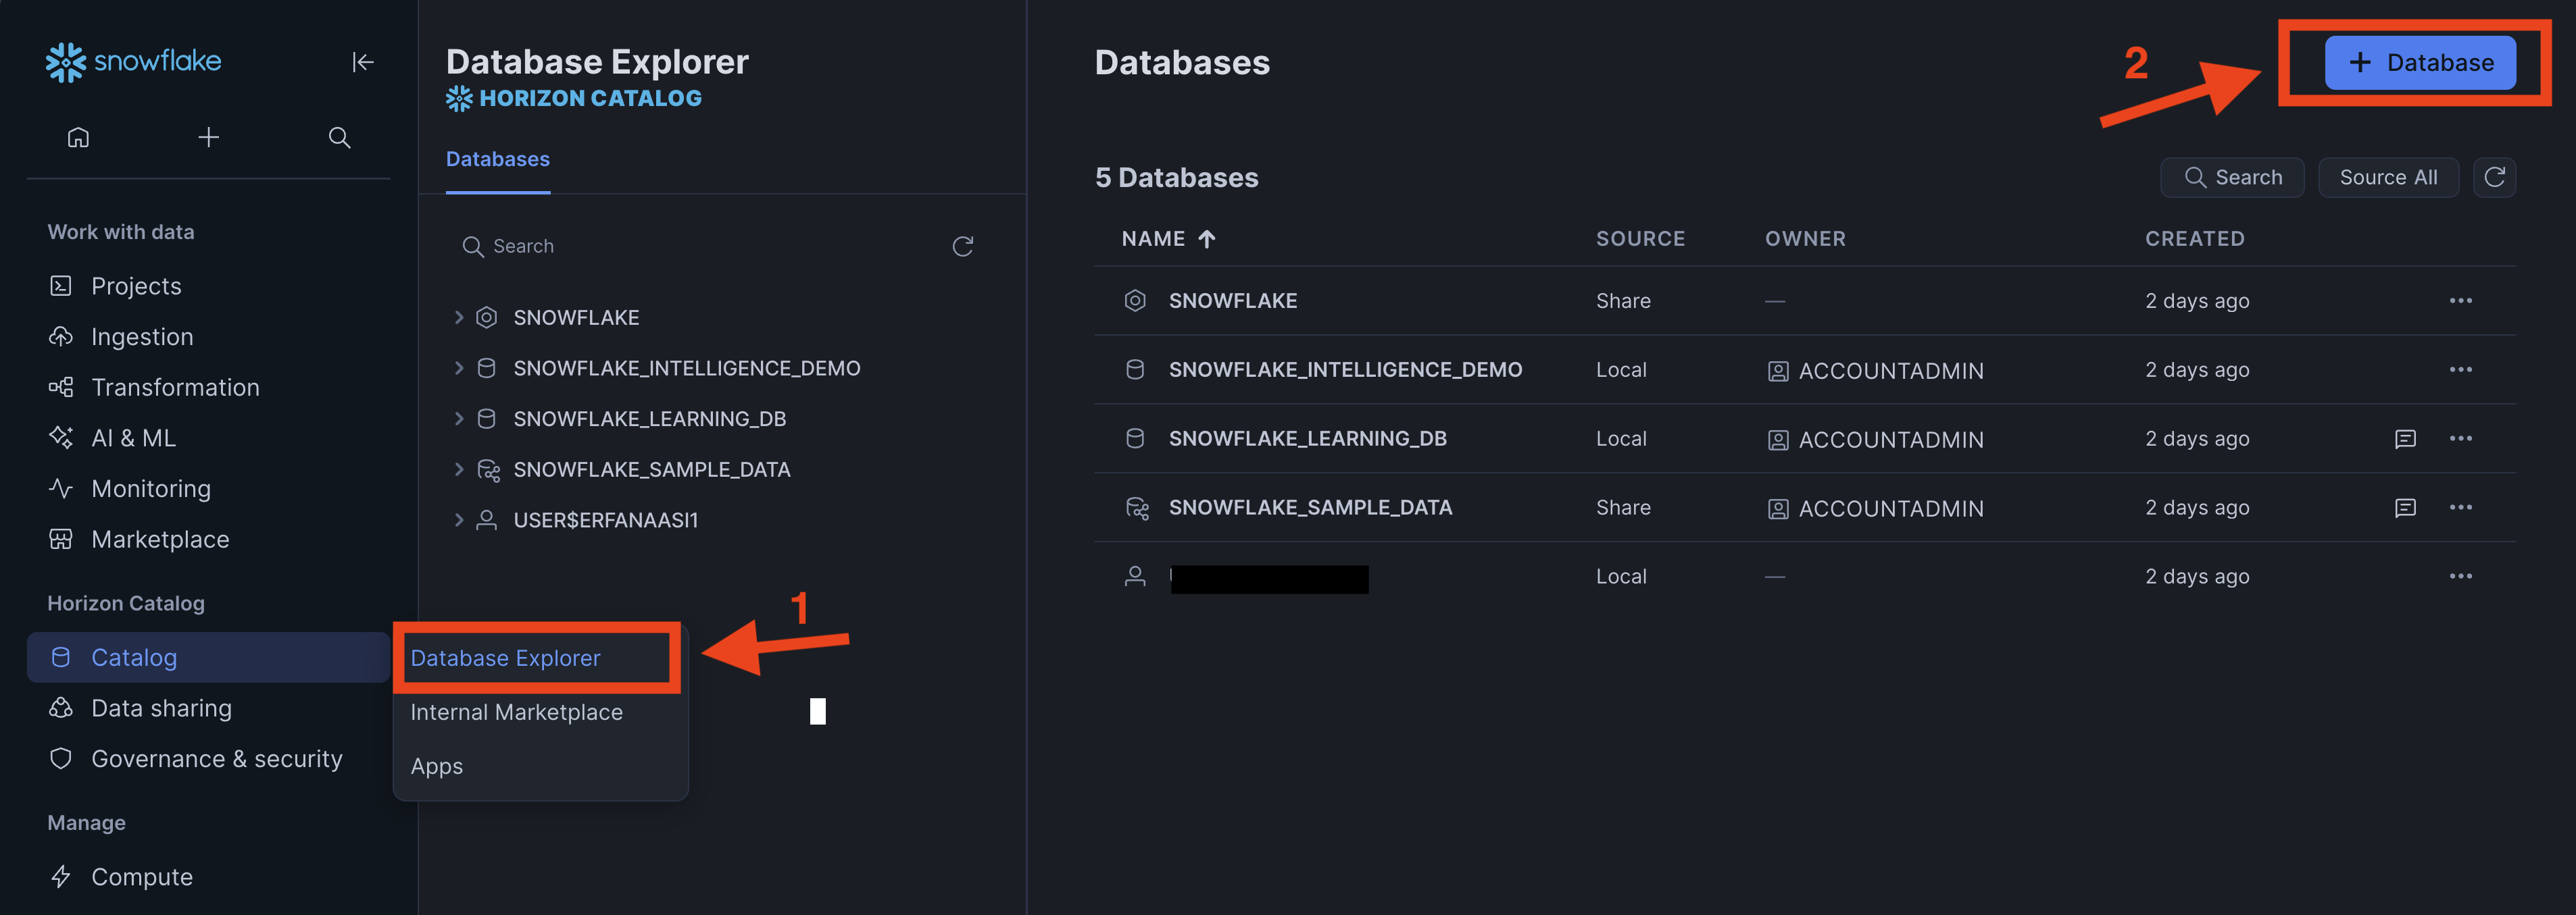Expand SNOWFLAKE_SAMPLE_DATA tree node
This screenshot has height=915, width=2576.
click(x=459, y=469)
